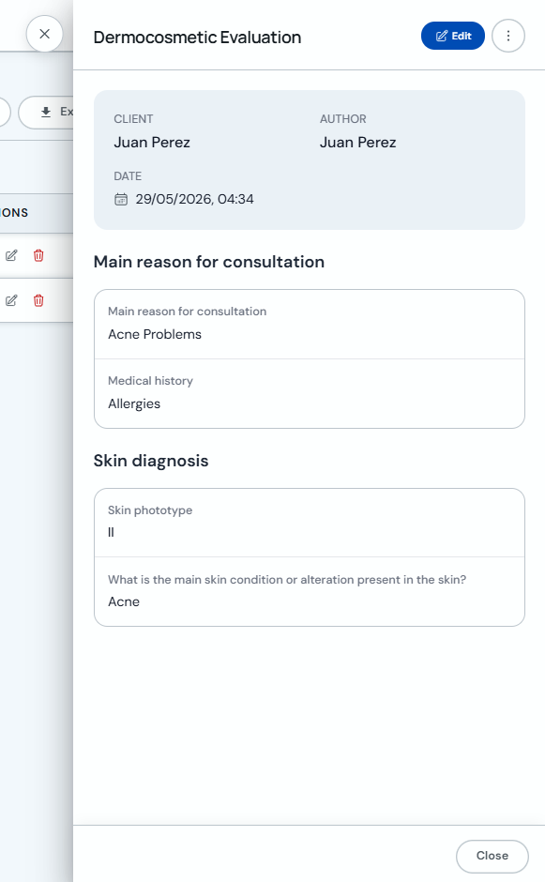Open the three-dot more options menu
The width and height of the screenshot is (545, 882).
508,36
